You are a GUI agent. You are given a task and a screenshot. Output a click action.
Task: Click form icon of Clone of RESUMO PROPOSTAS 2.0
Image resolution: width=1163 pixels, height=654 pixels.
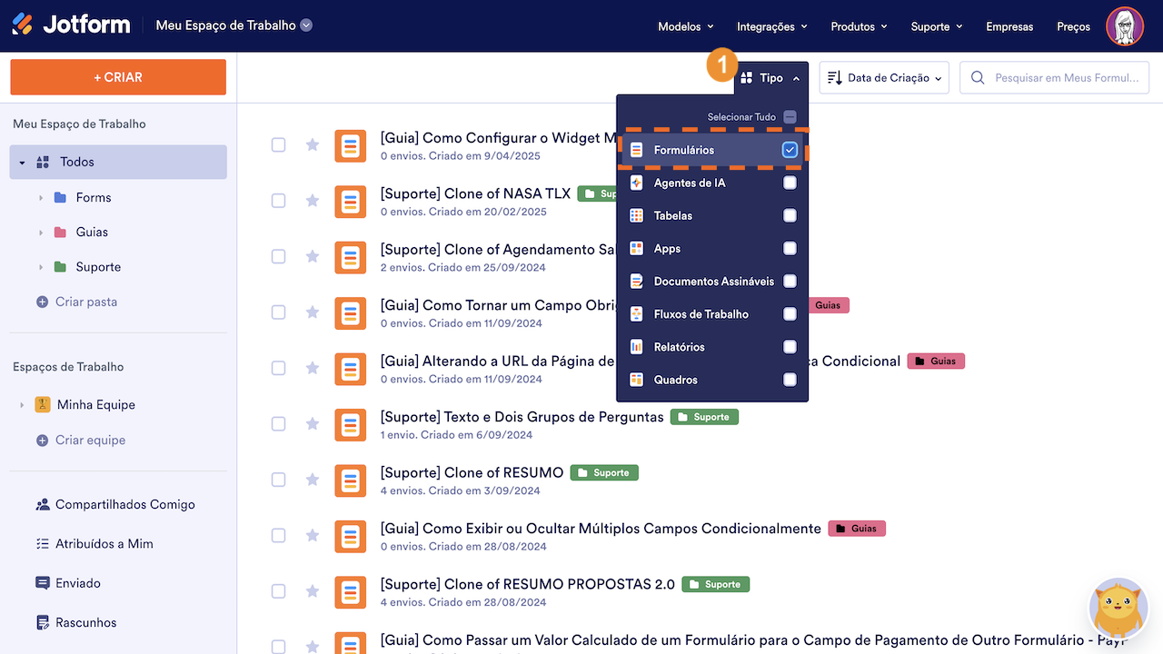(351, 591)
